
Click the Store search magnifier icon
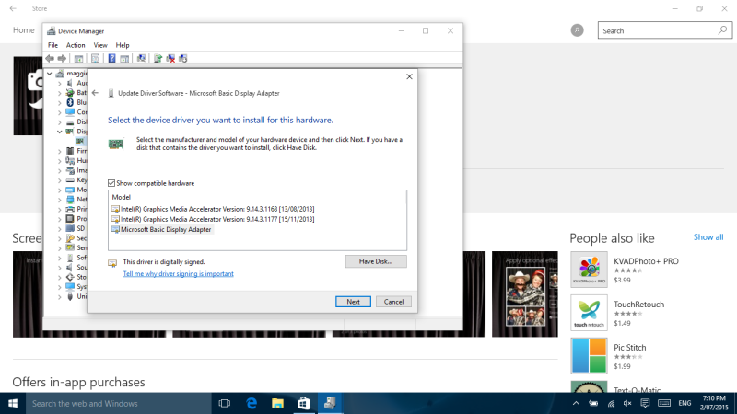(722, 30)
